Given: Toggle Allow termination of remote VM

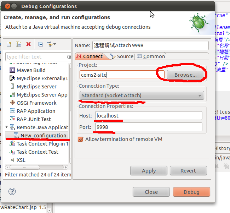Looking at the screenshot, I should (x=80, y=139).
